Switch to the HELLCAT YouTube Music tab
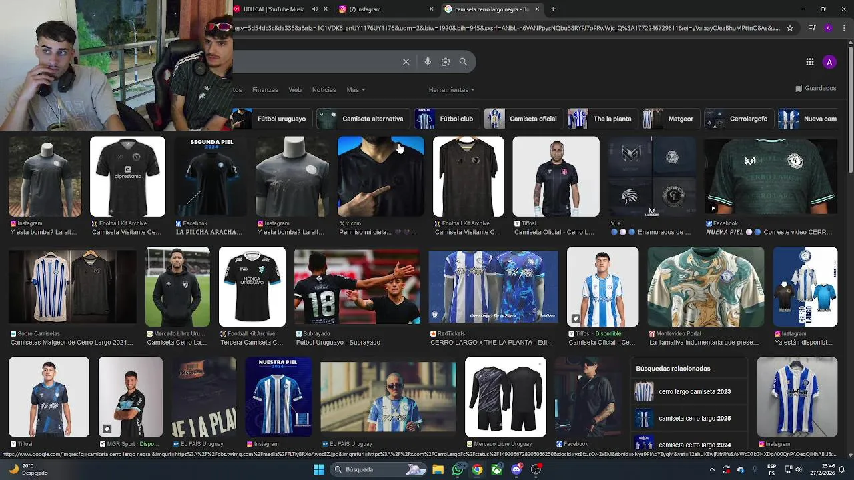 (x=274, y=9)
